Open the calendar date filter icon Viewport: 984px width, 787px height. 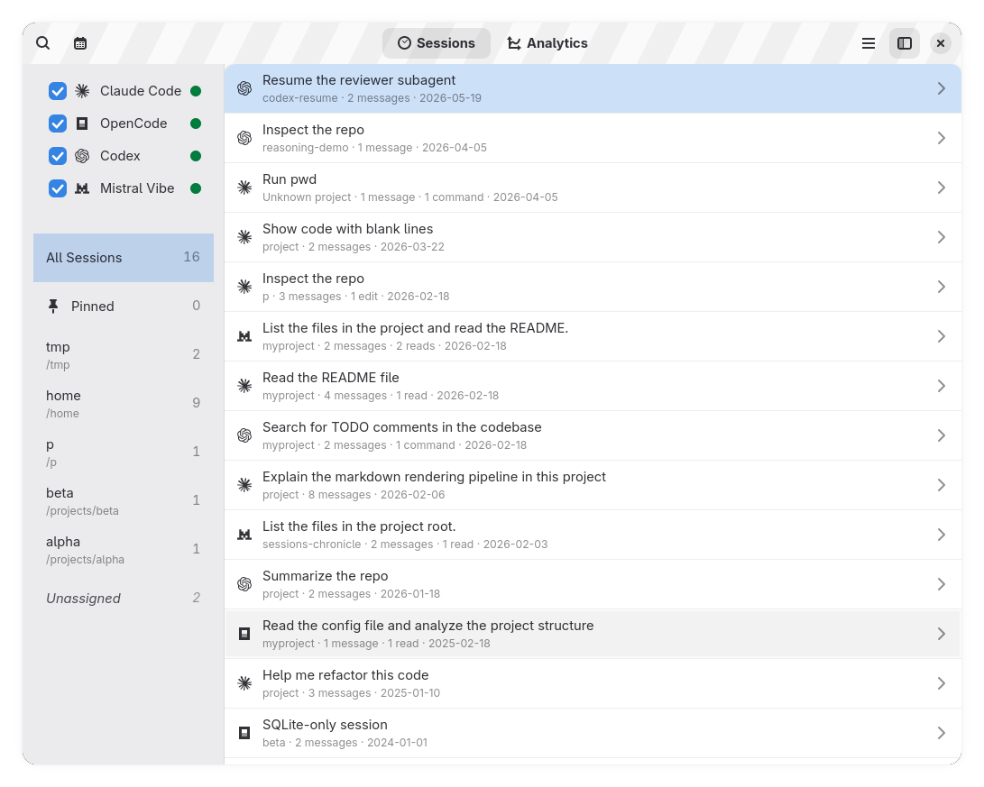80,43
